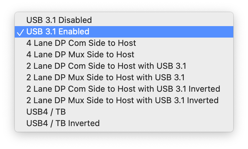Choose 4 Lane DP Mux Side to Host
248x149 pixels.
(x=80, y=54)
